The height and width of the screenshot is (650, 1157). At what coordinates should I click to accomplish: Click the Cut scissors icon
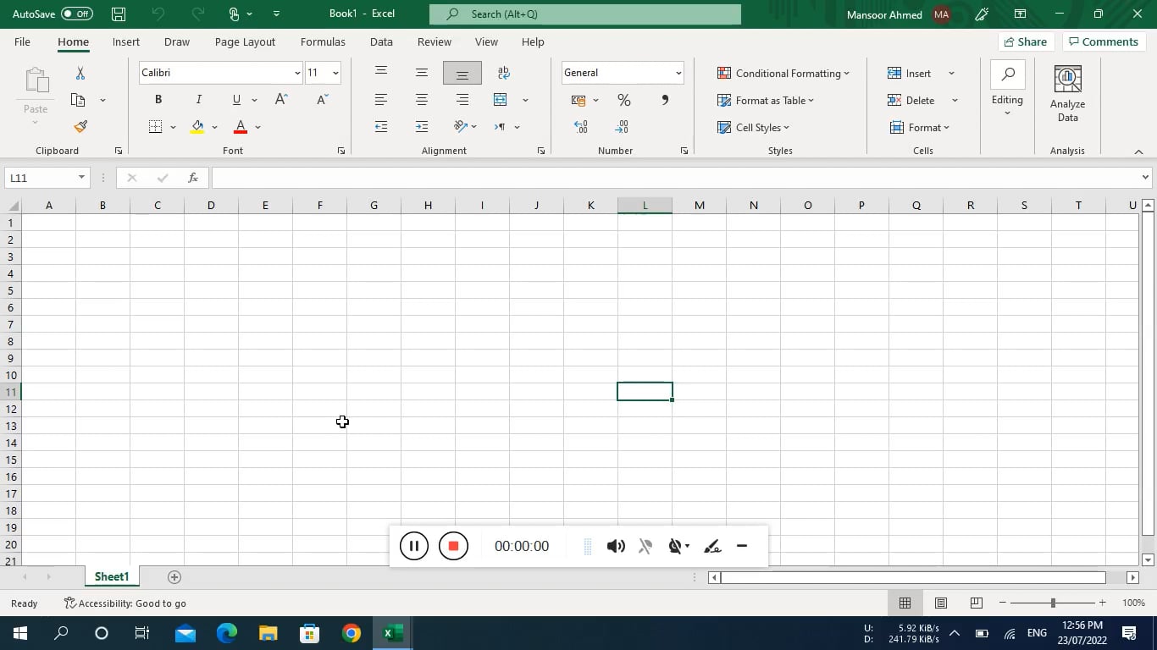(80, 74)
